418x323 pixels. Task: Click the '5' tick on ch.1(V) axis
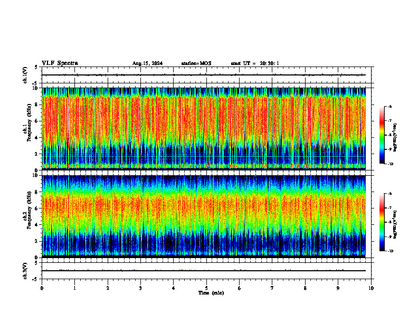point(36,67)
